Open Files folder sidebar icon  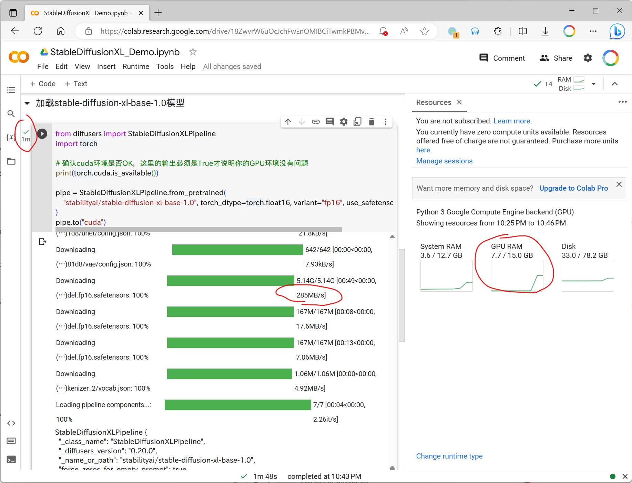pyautogui.click(x=11, y=161)
